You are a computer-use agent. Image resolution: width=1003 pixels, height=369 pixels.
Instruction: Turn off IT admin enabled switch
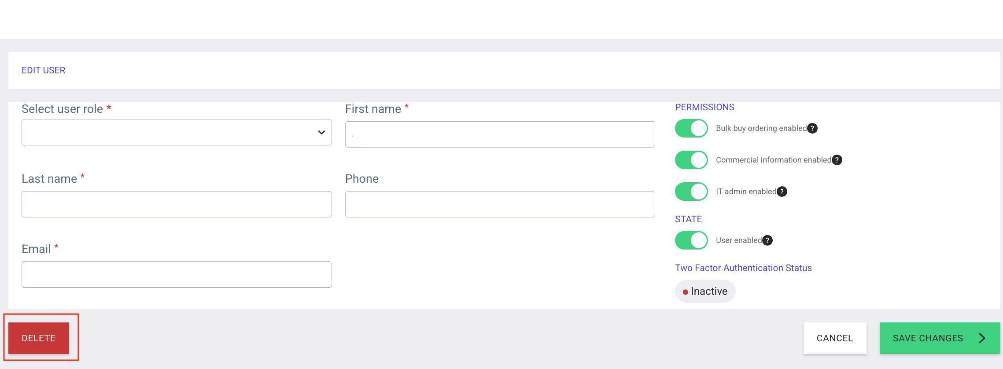pyautogui.click(x=691, y=192)
